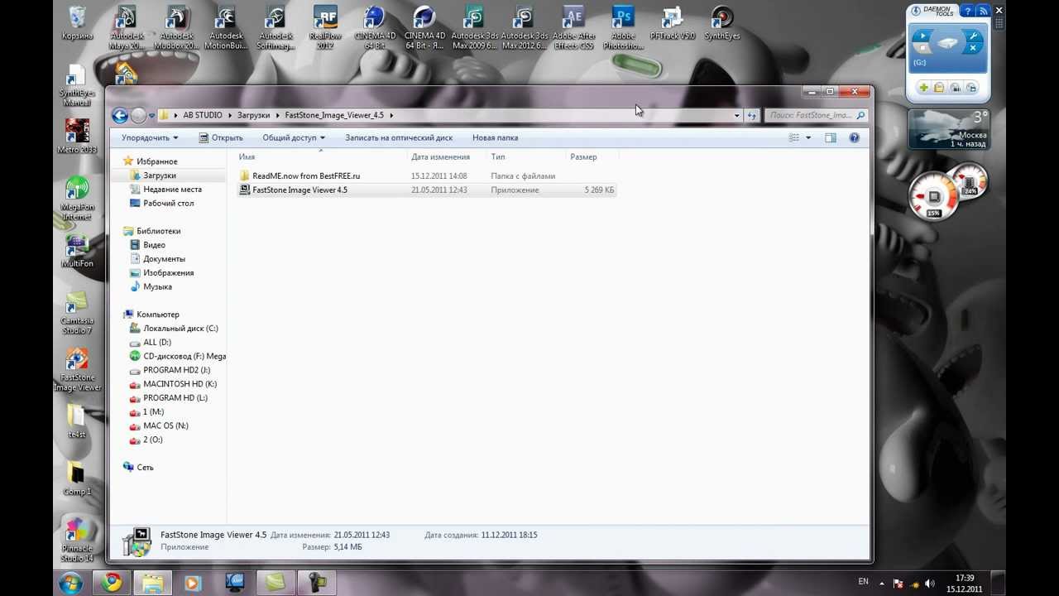Open the te4st folder on desktop
The height and width of the screenshot is (596, 1059).
tap(77, 421)
